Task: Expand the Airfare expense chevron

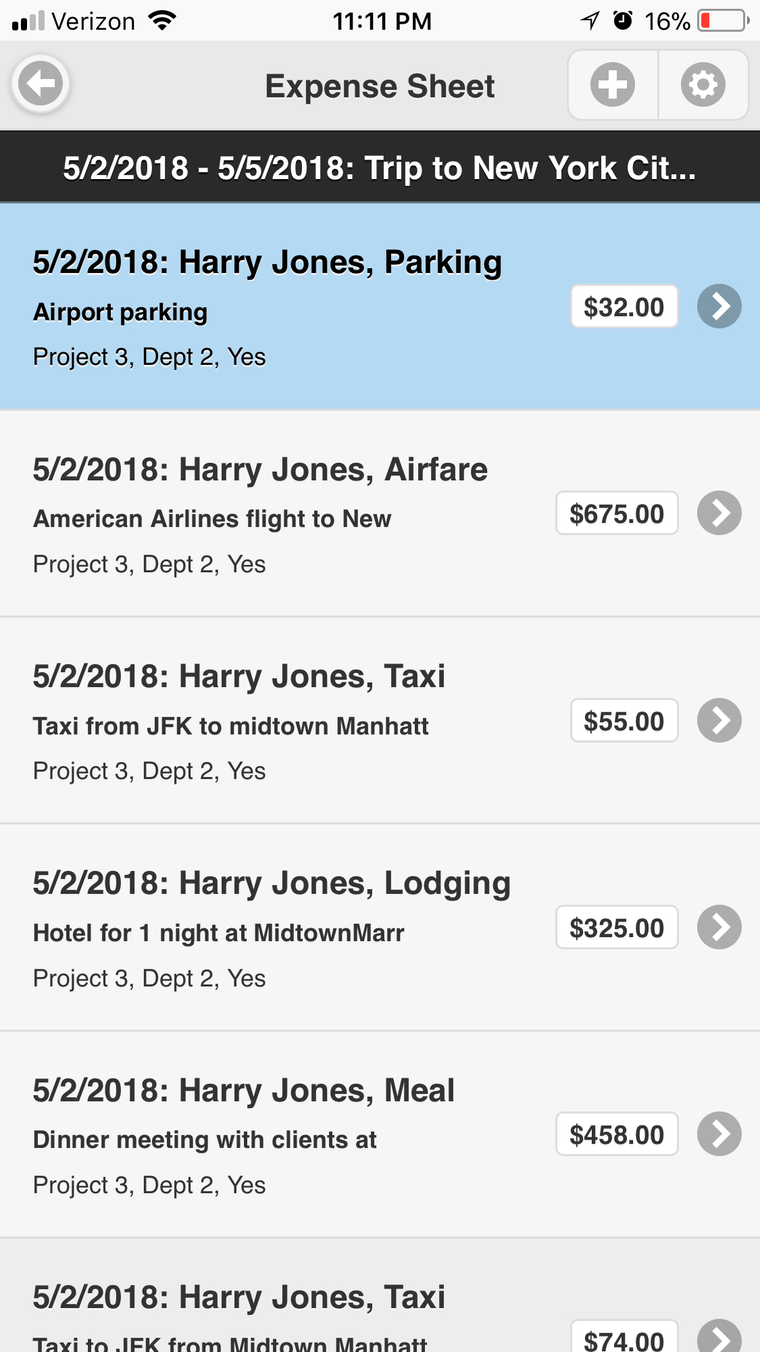Action: [x=719, y=513]
